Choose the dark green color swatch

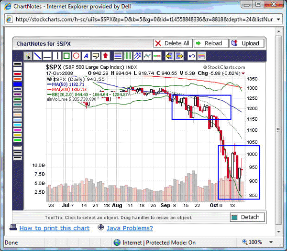18,99
